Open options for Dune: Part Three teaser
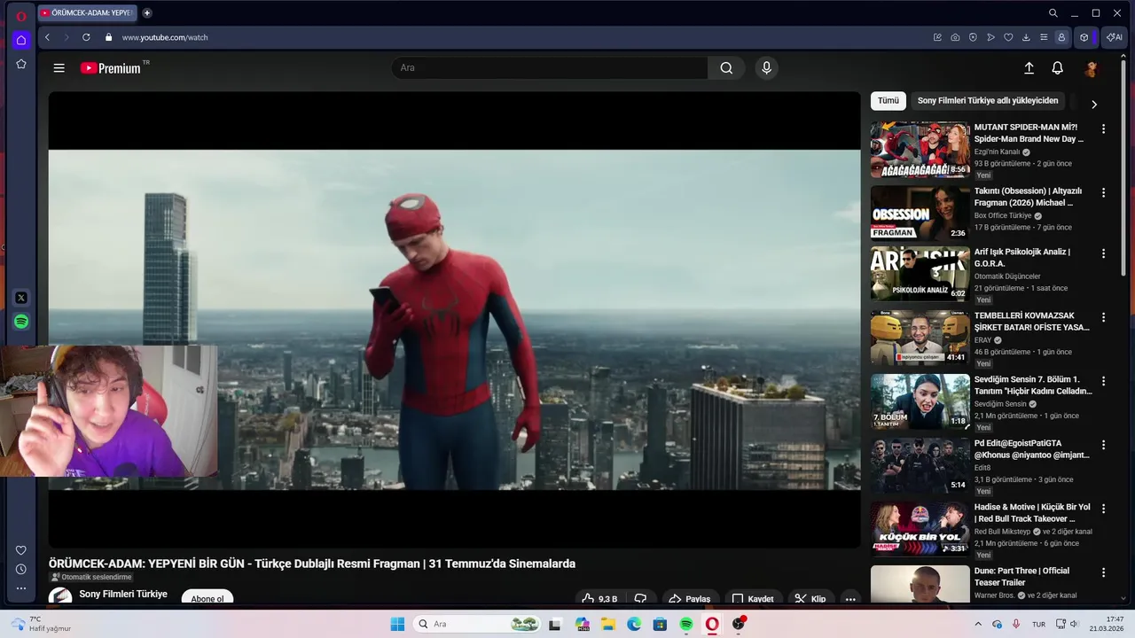This screenshot has width=1135, height=638. point(1103,572)
